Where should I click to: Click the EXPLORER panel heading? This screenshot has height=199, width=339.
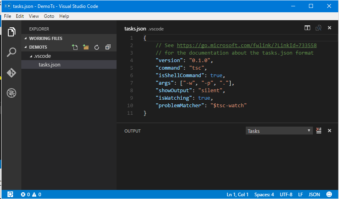tap(39, 29)
